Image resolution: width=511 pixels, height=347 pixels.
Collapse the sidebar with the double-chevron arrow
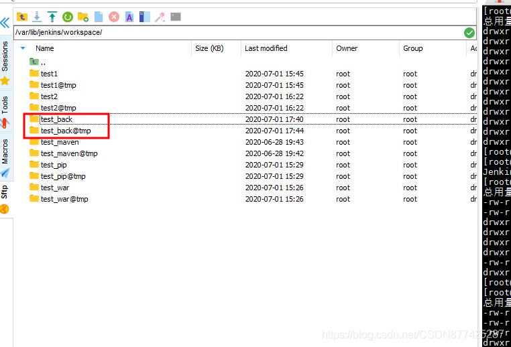tap(5, 22)
